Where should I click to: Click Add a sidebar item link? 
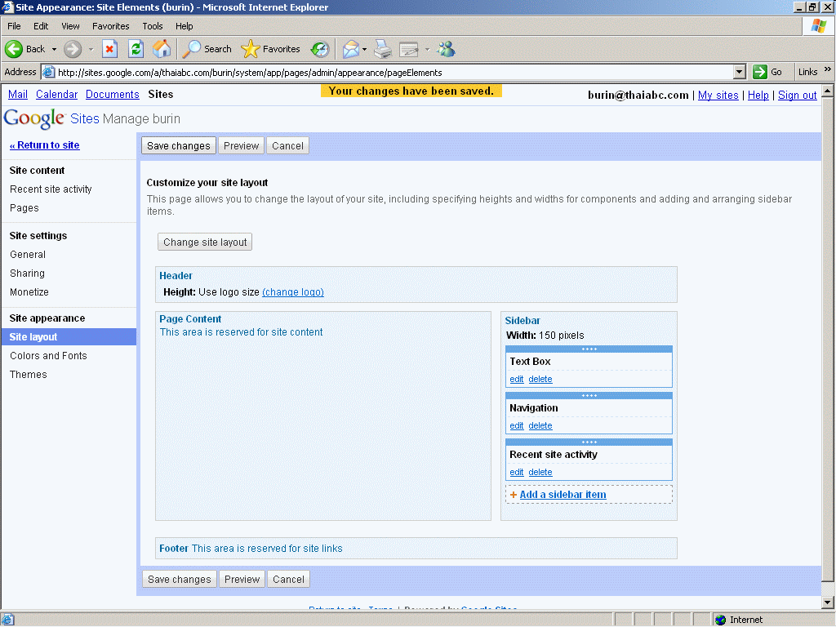[x=563, y=495]
